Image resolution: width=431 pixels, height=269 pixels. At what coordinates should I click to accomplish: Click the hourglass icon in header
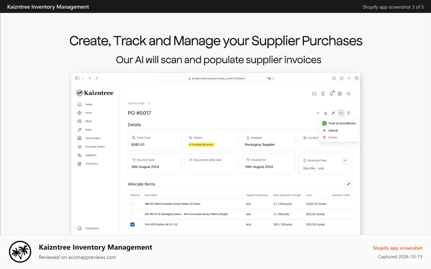tap(323, 94)
